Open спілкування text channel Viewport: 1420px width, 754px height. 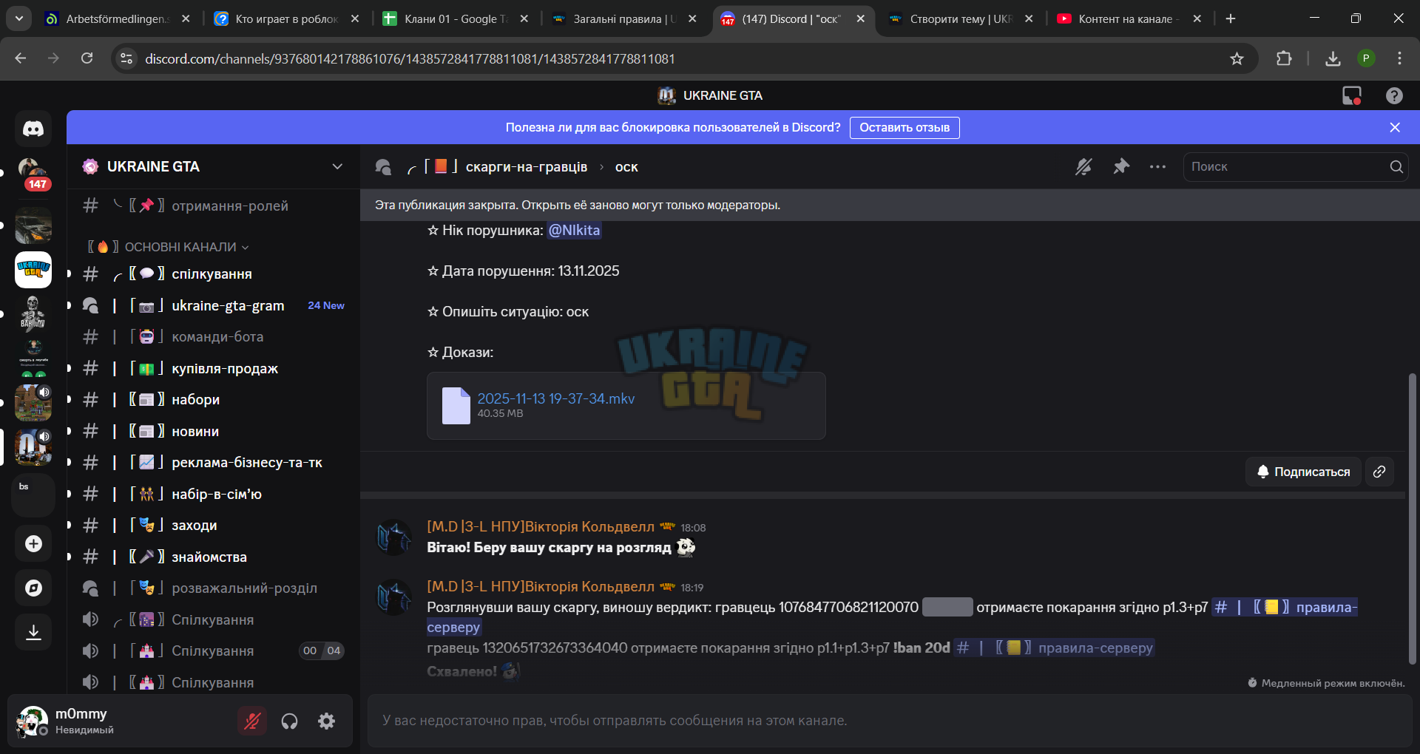(212, 274)
